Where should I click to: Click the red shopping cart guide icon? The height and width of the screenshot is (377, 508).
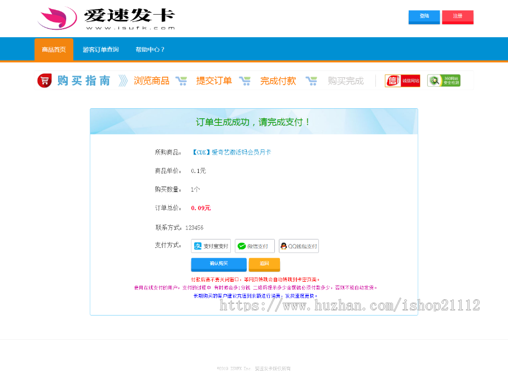[x=45, y=81]
